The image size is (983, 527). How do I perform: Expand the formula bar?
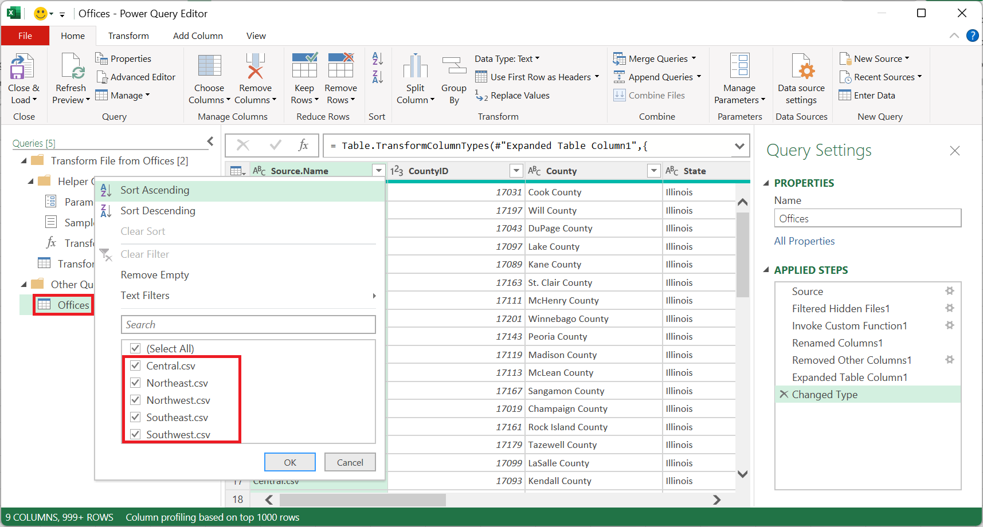tap(739, 146)
